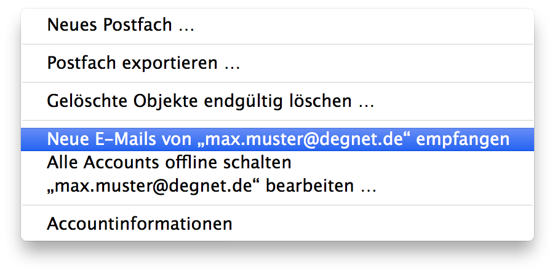Select "Alle Accounts offline schalten"

[x=169, y=163]
